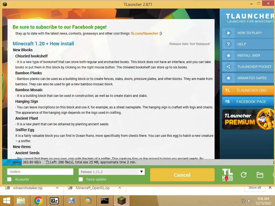Open the TLAUNCHER.ORG button

[x=248, y=90]
